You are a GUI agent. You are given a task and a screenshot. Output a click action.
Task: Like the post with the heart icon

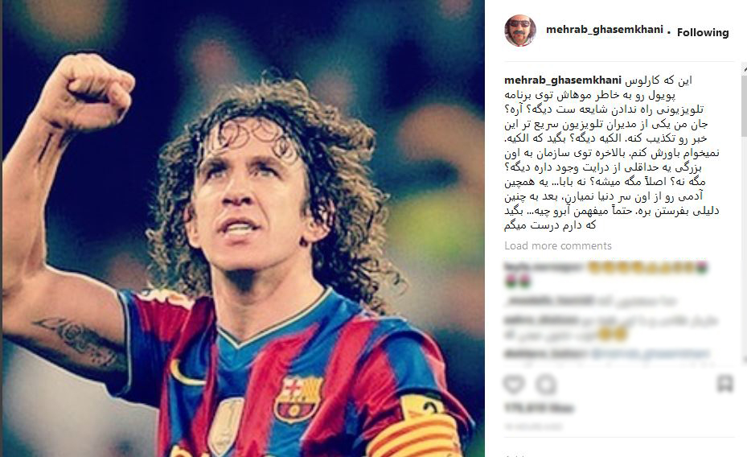click(x=514, y=384)
